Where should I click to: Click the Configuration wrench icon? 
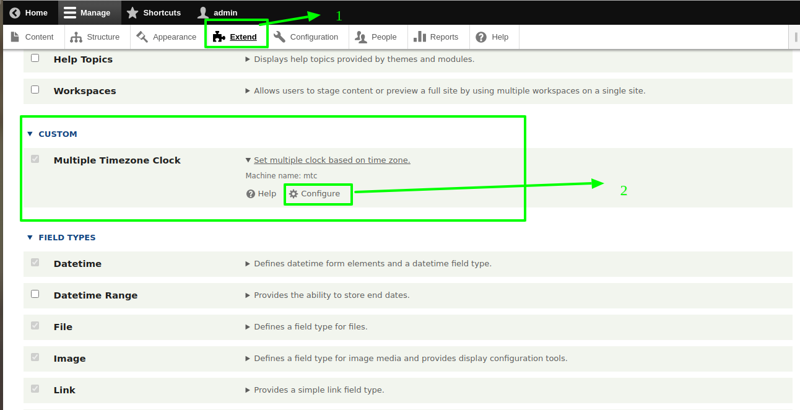click(280, 37)
